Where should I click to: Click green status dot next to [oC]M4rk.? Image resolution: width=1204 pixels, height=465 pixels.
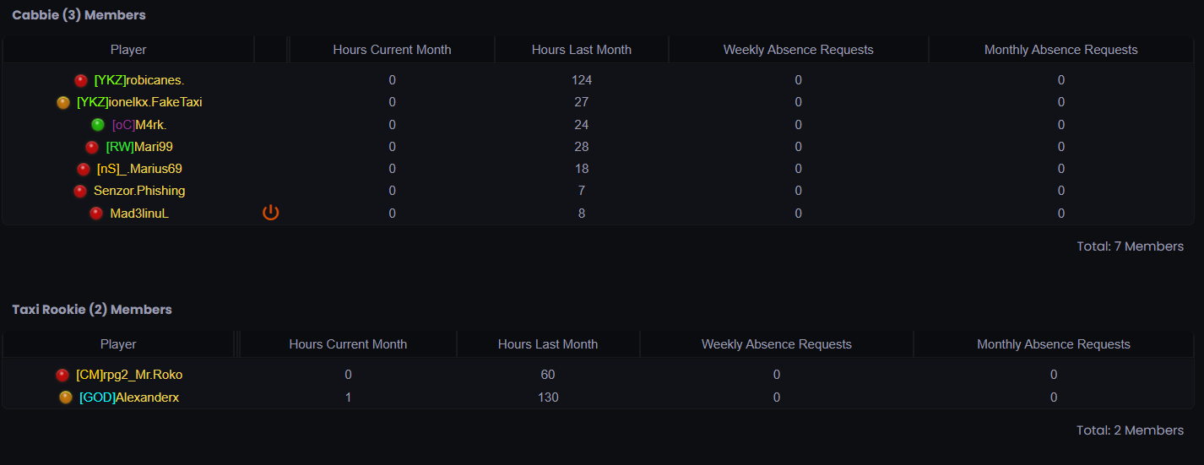[x=98, y=125]
